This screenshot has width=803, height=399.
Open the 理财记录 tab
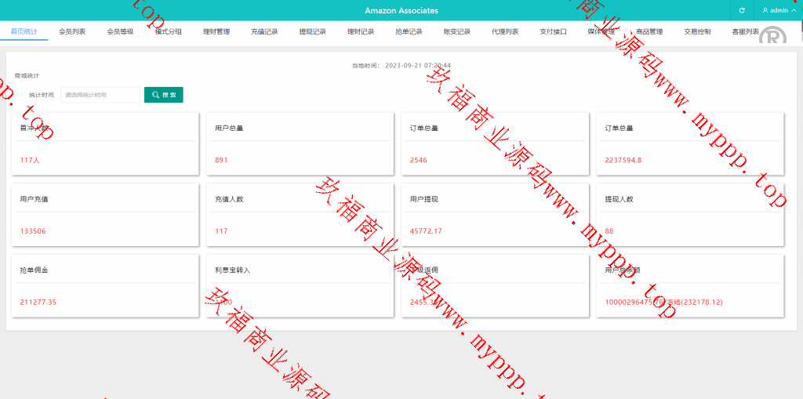[361, 31]
